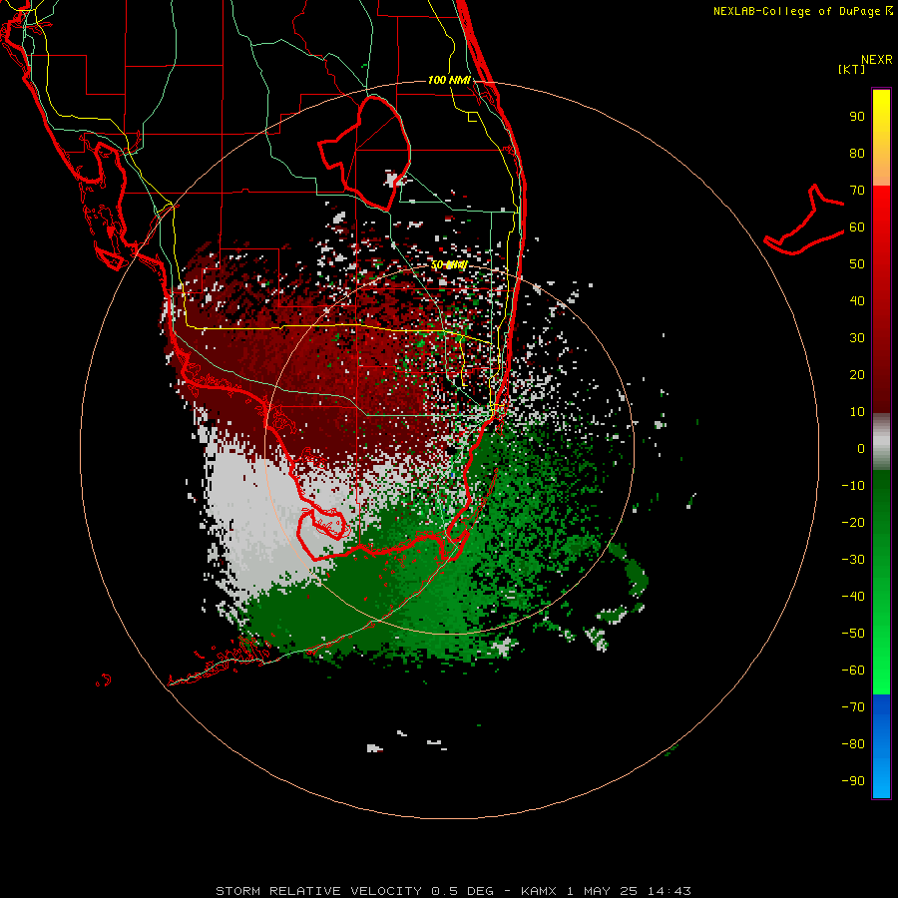Click the -20 value on the velocity scale
Image resolution: width=898 pixels, height=898 pixels.
[853, 523]
